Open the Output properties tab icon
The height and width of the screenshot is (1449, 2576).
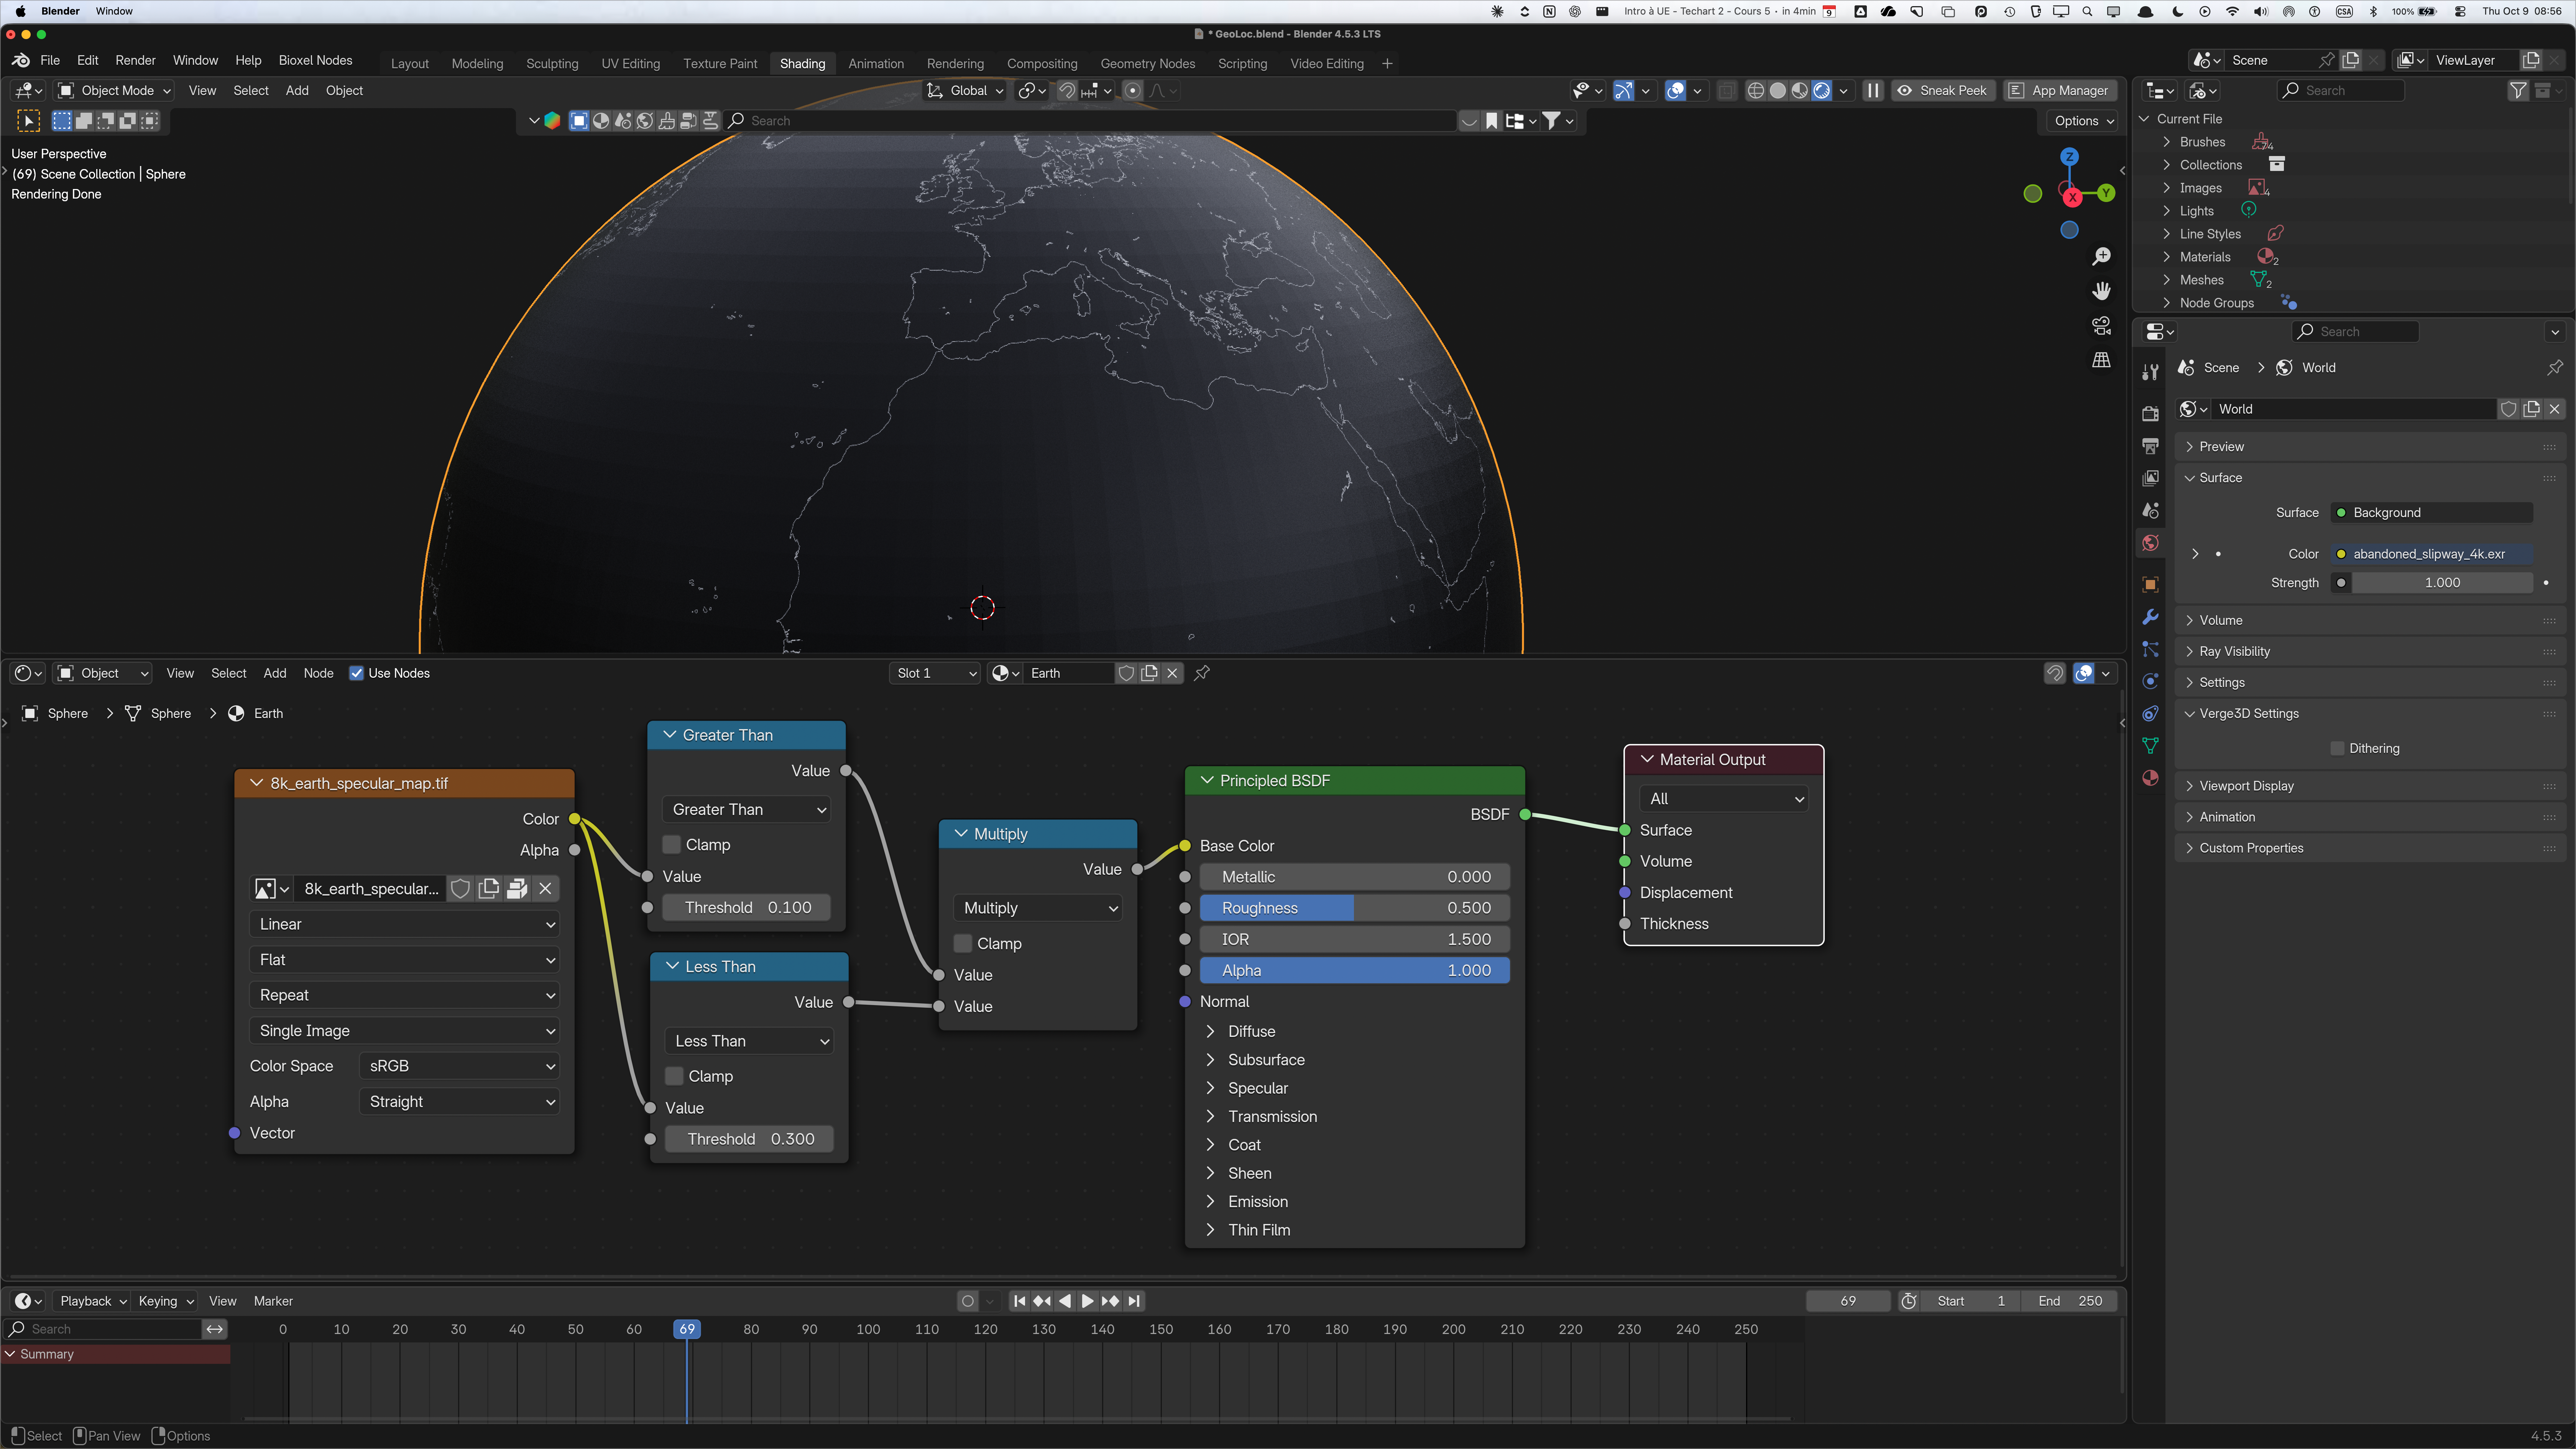[x=2150, y=446]
